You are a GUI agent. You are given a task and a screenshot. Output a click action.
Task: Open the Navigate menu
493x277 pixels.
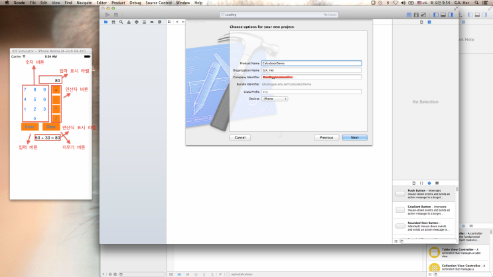coord(84,3)
